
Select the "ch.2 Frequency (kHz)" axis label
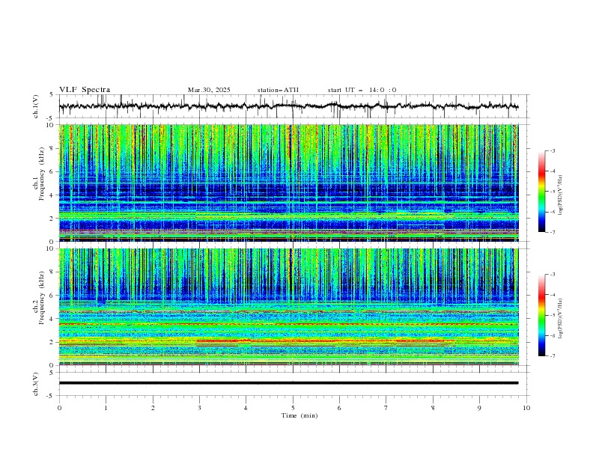click(38, 297)
